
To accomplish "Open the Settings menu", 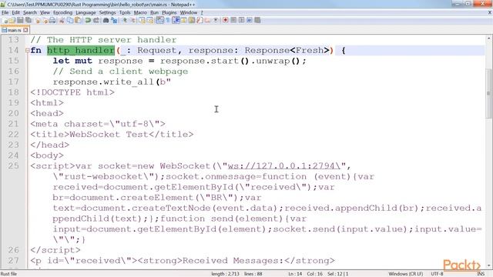I will [108, 12].
